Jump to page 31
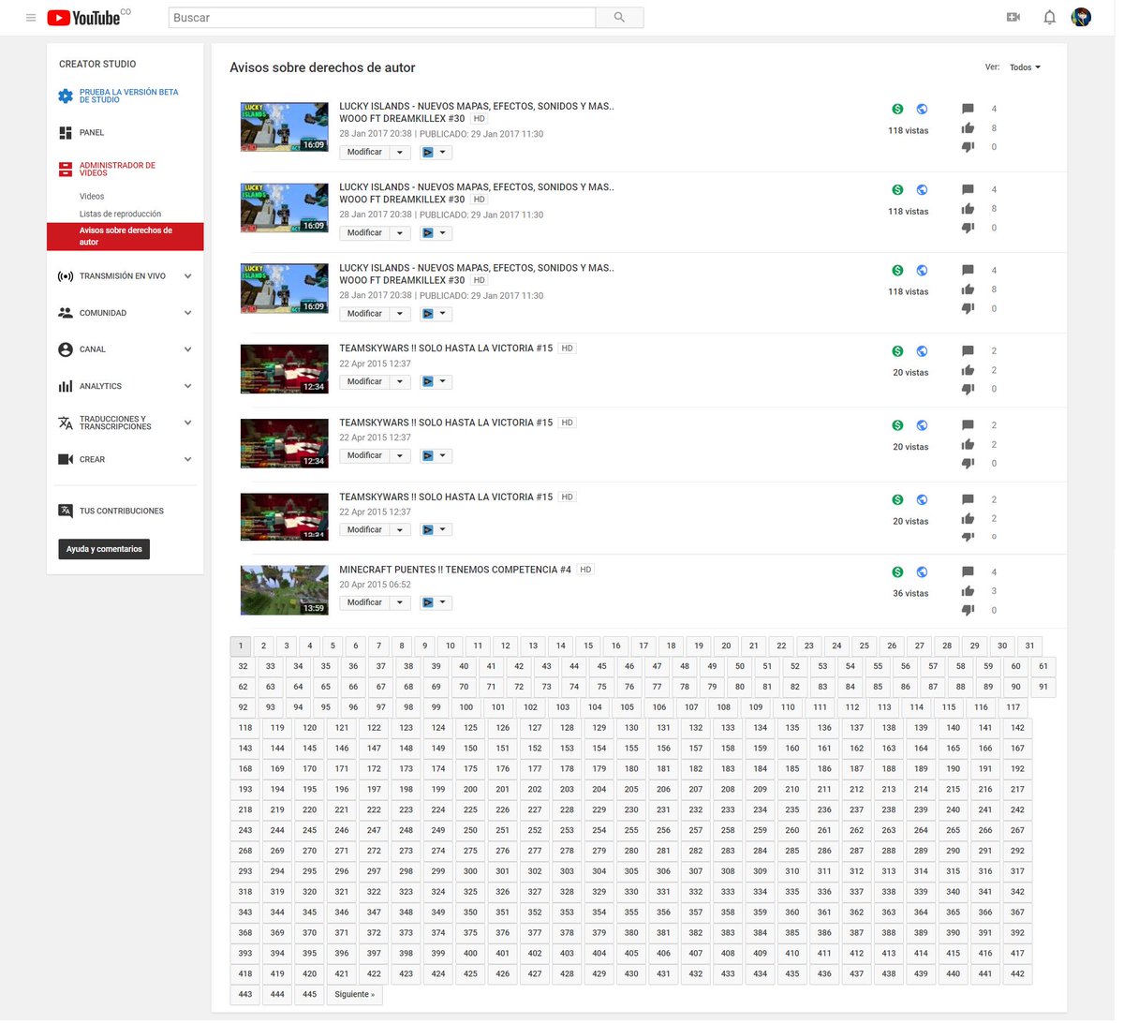Viewport: 1124px width, 1024px height. pos(1029,646)
